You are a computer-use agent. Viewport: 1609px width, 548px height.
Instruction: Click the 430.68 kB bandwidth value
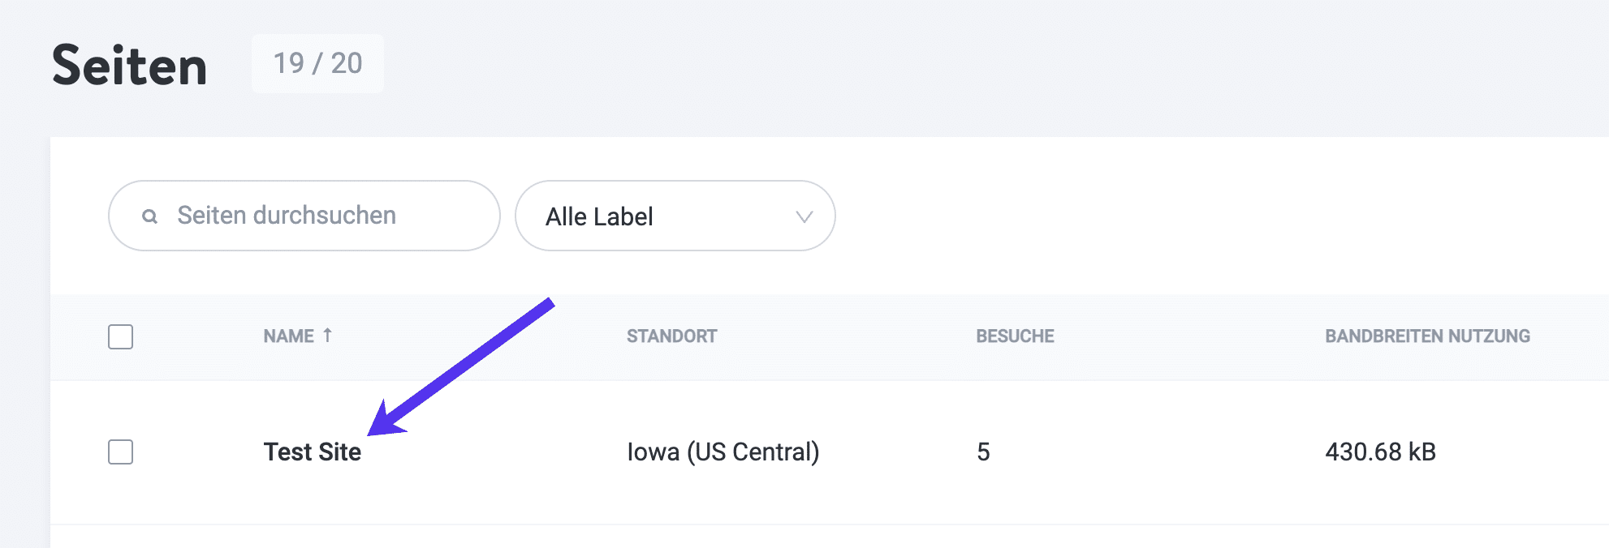coord(1382,452)
